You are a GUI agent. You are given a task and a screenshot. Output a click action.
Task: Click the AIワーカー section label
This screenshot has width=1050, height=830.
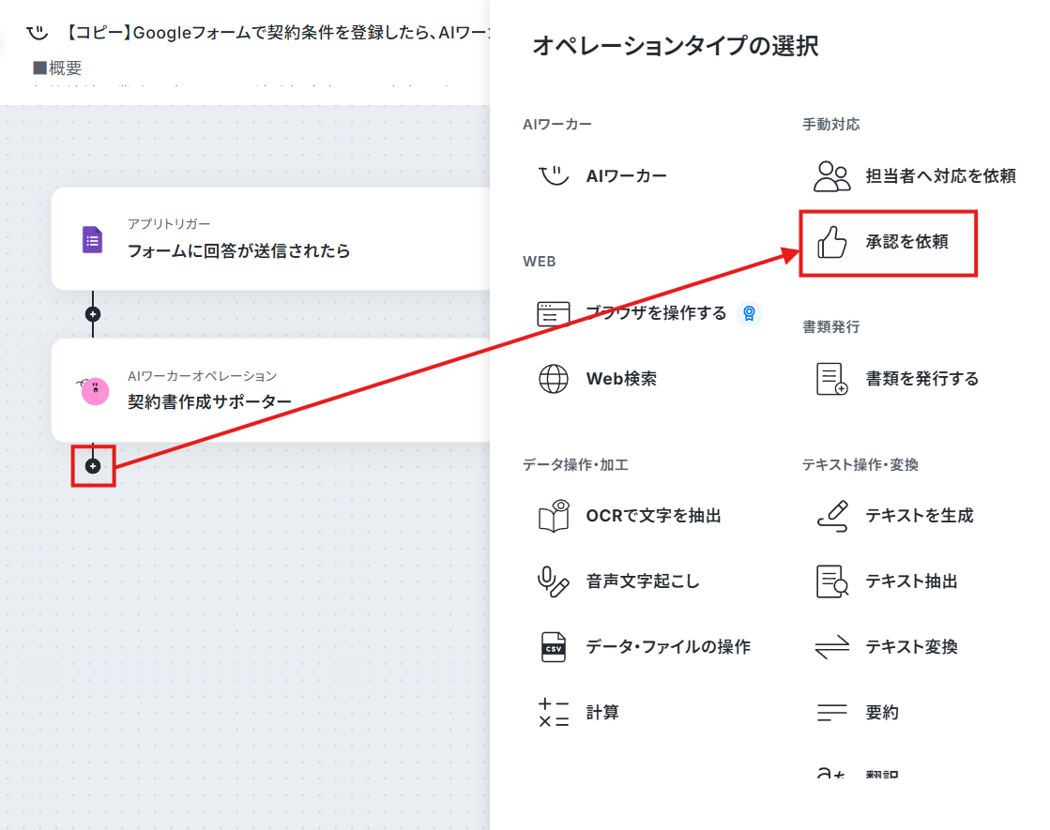pyautogui.click(x=557, y=125)
